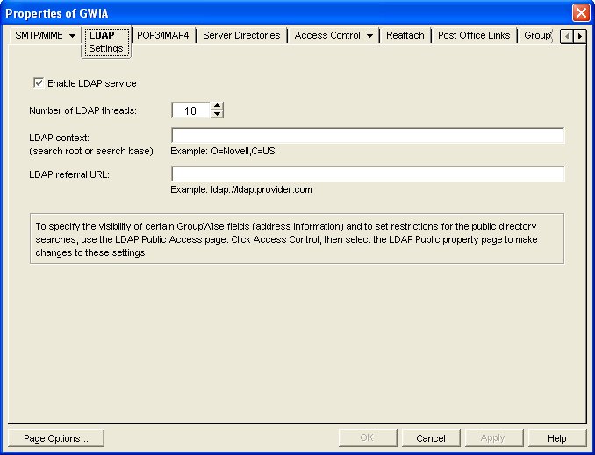595x455 pixels.
Task: Open the partially visible Group tab
Action: click(x=537, y=35)
